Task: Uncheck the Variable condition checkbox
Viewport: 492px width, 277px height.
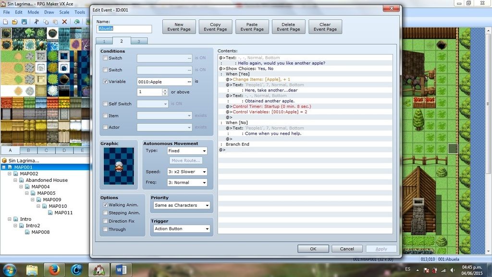Action: 105,82
